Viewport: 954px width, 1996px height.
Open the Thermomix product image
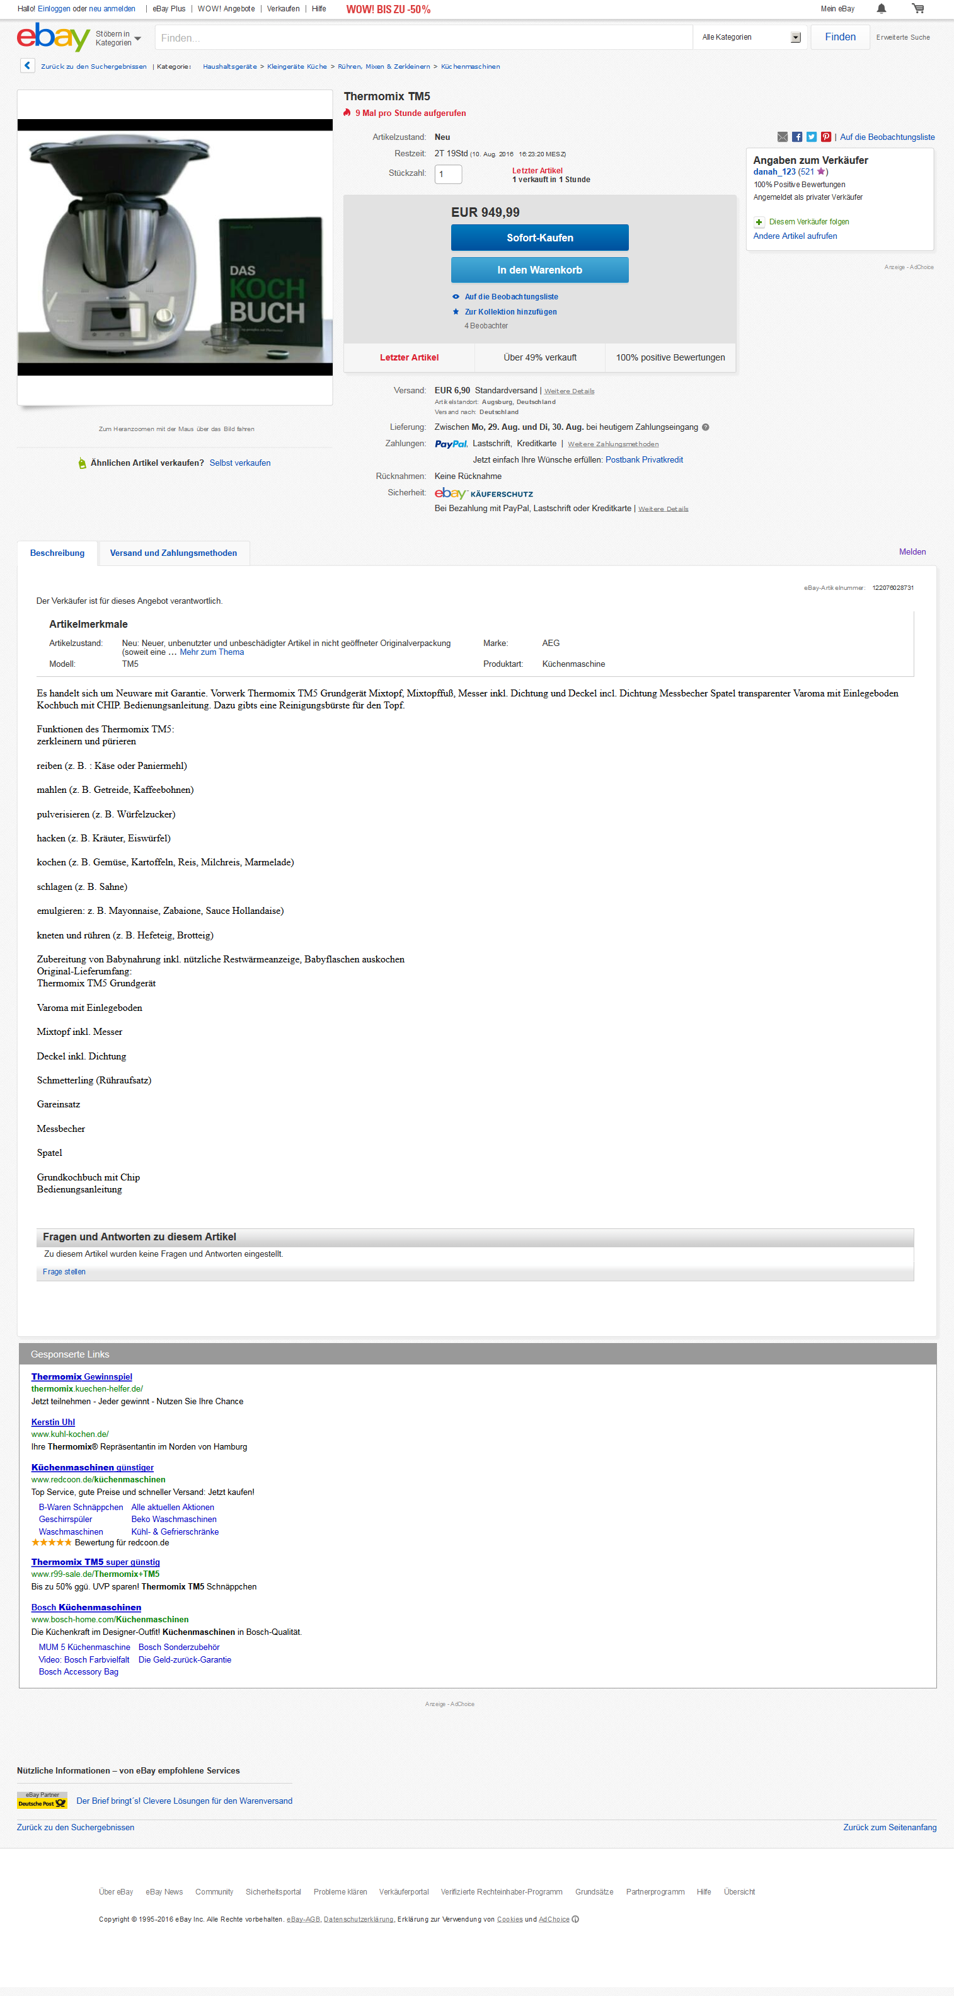click(175, 247)
